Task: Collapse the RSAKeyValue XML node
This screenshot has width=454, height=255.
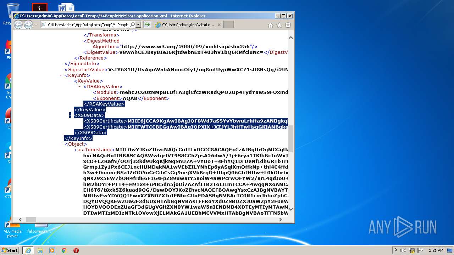Action: pos(80,87)
